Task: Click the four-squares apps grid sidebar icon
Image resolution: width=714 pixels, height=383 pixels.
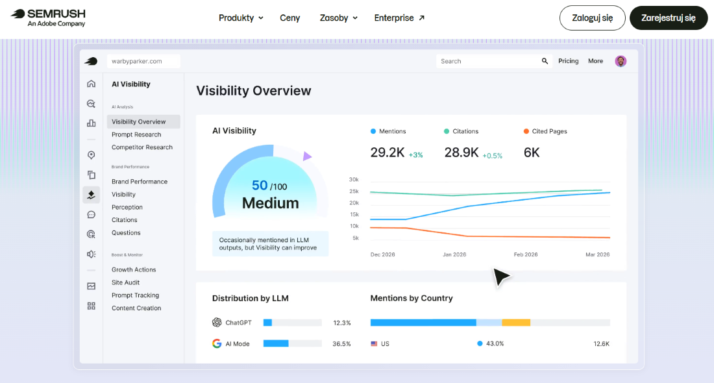Action: pos(91,306)
